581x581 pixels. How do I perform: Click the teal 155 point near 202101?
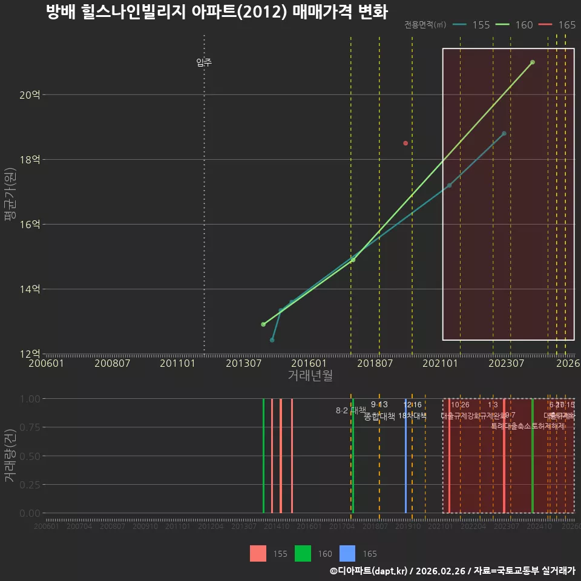(450, 185)
